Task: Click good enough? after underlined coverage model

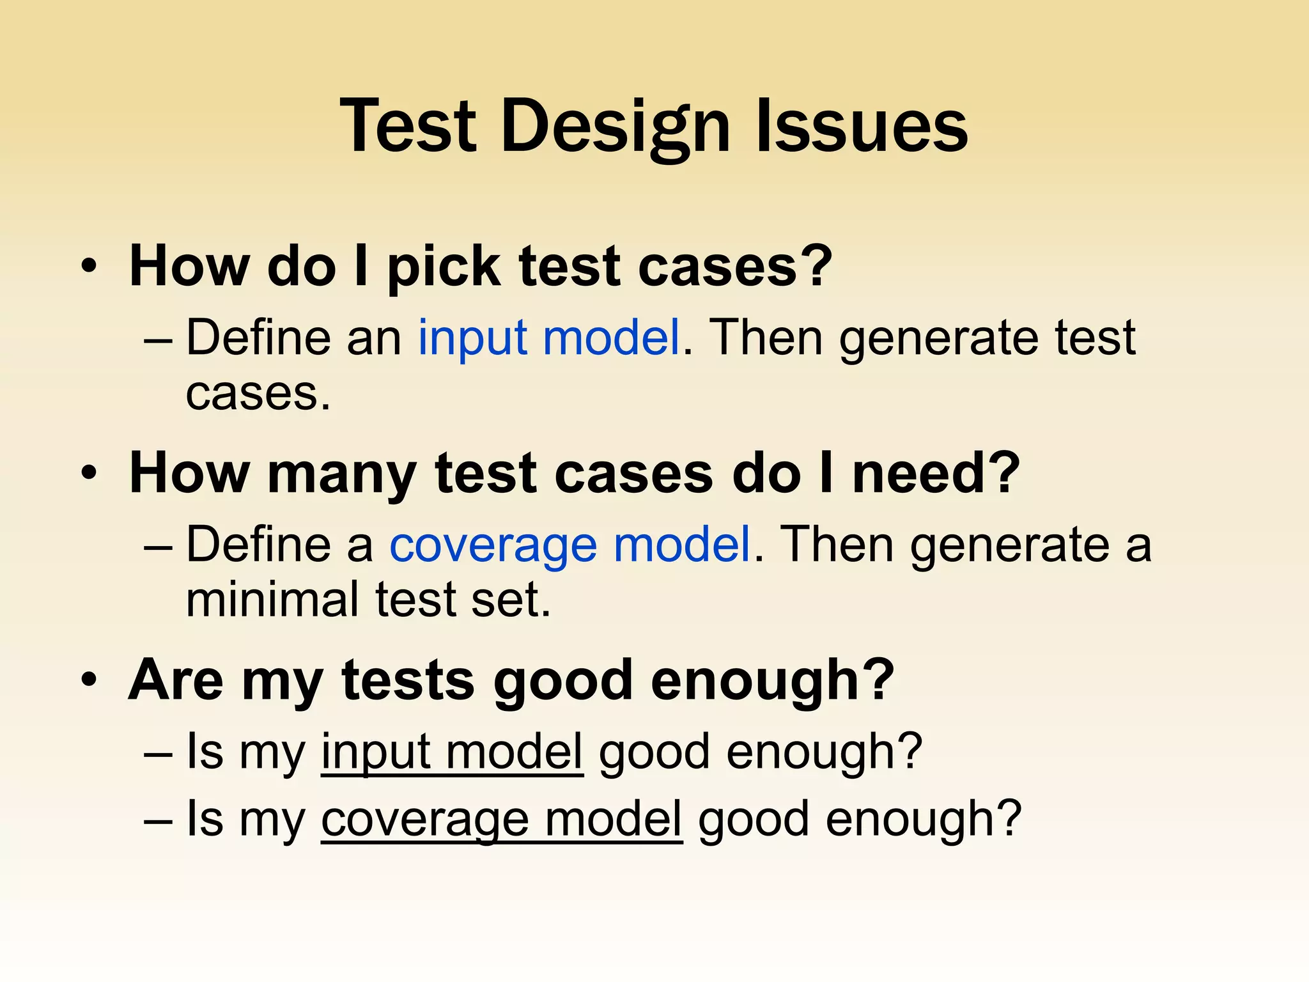Action: [860, 820]
